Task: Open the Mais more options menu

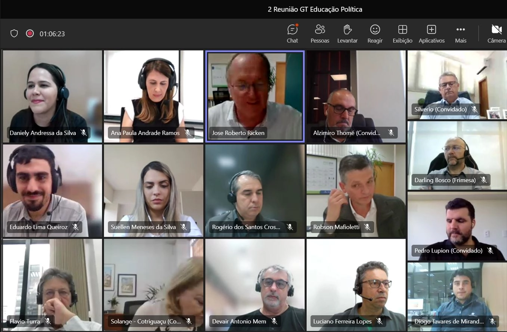Action: pos(461,34)
